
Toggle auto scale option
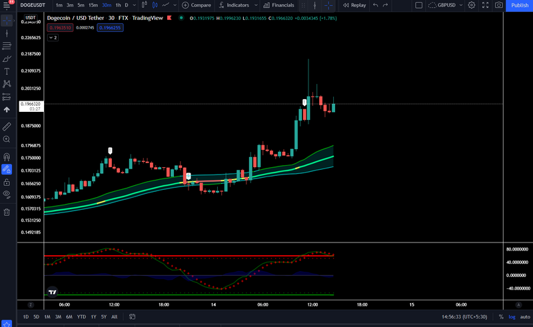525,317
